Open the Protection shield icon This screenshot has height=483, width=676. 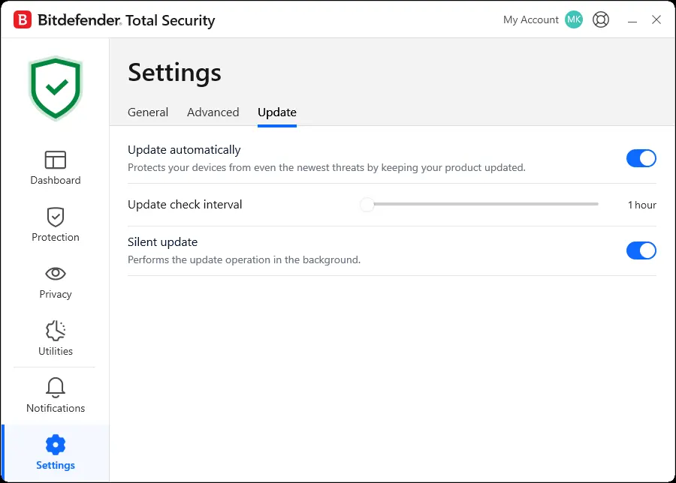click(55, 217)
